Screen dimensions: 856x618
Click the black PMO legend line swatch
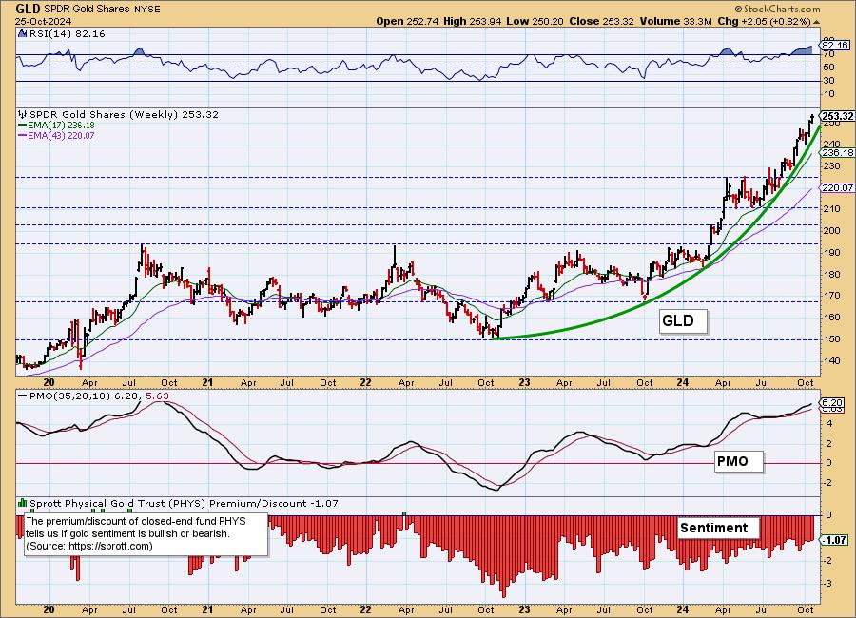23,396
